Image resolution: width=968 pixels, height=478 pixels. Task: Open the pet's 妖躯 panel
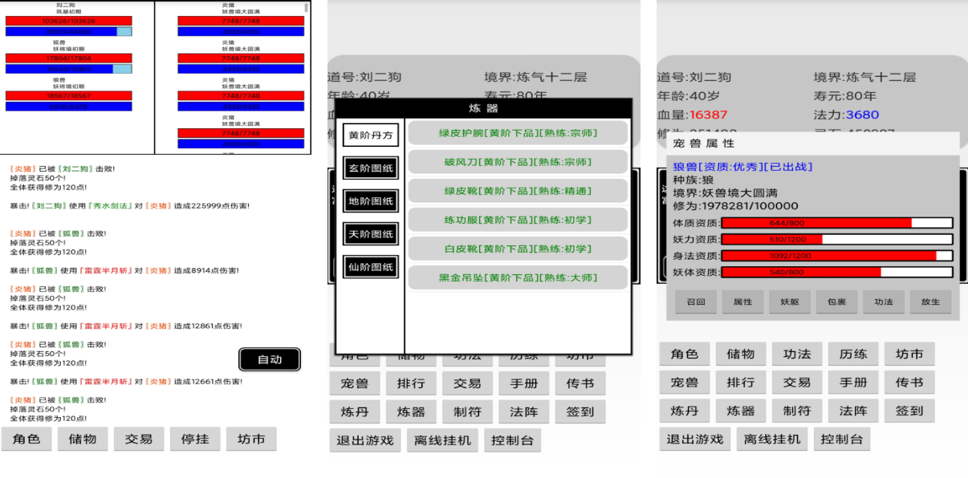[790, 302]
